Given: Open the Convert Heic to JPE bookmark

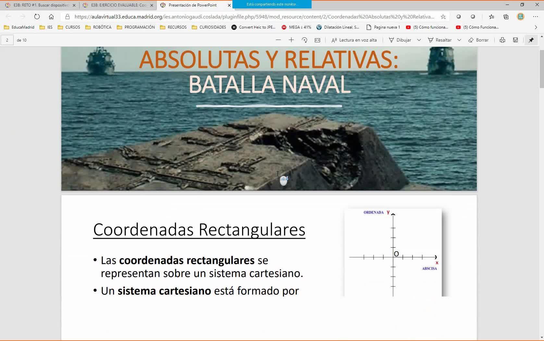Looking at the screenshot, I should [253, 27].
